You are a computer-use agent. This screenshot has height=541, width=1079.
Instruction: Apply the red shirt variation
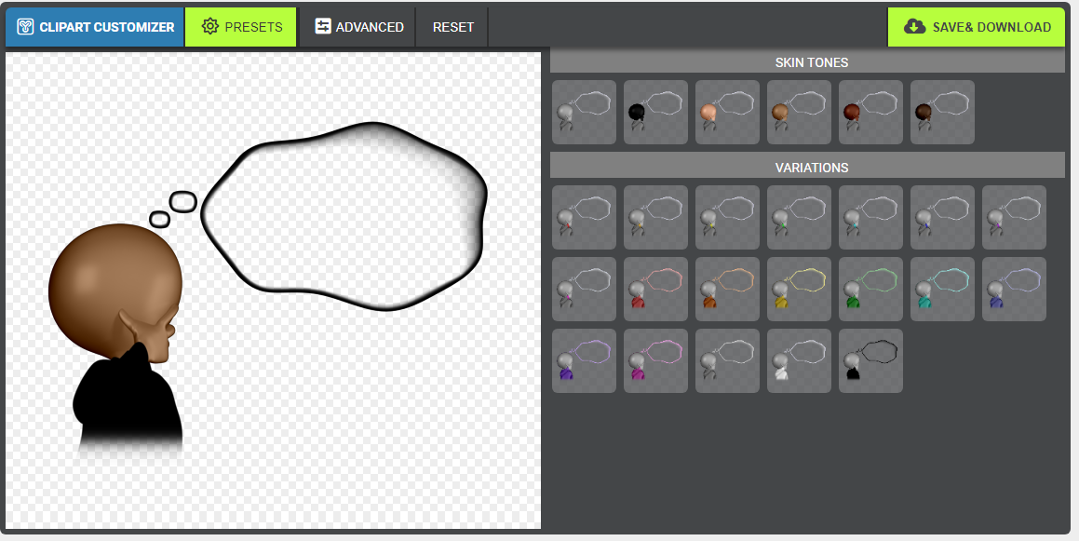click(655, 290)
